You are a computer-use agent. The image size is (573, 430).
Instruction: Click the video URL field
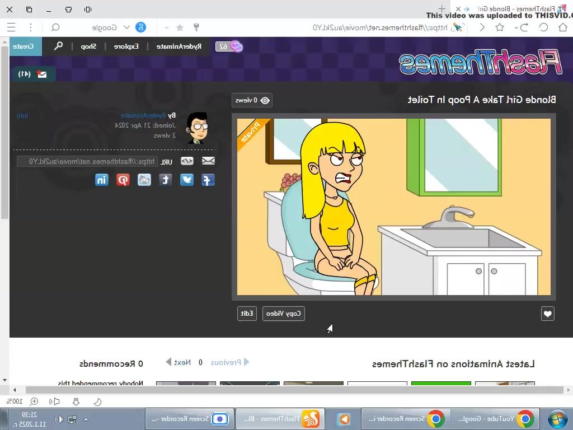[87, 161]
